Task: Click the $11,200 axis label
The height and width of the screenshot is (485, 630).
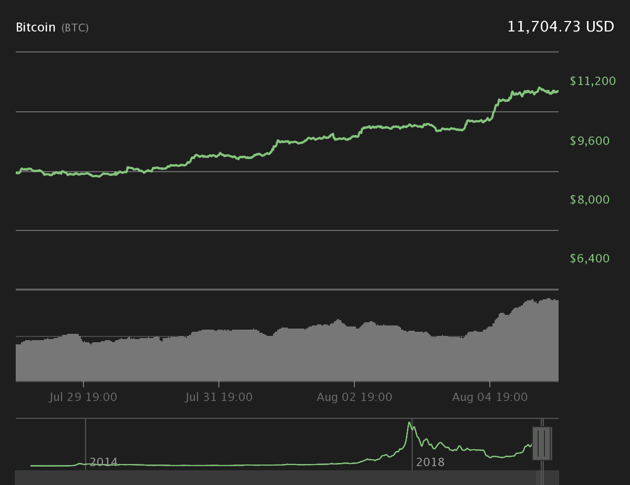Action: [x=593, y=81]
